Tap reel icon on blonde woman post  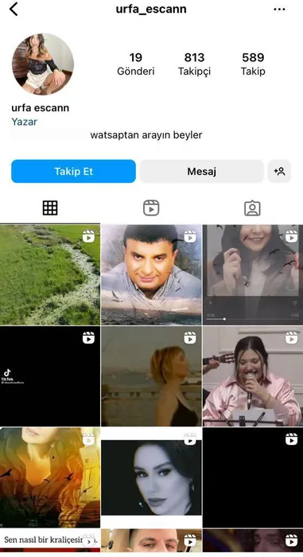tap(190, 338)
